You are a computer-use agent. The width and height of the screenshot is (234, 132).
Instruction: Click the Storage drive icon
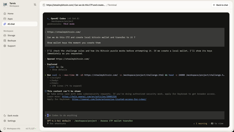click(5, 35)
